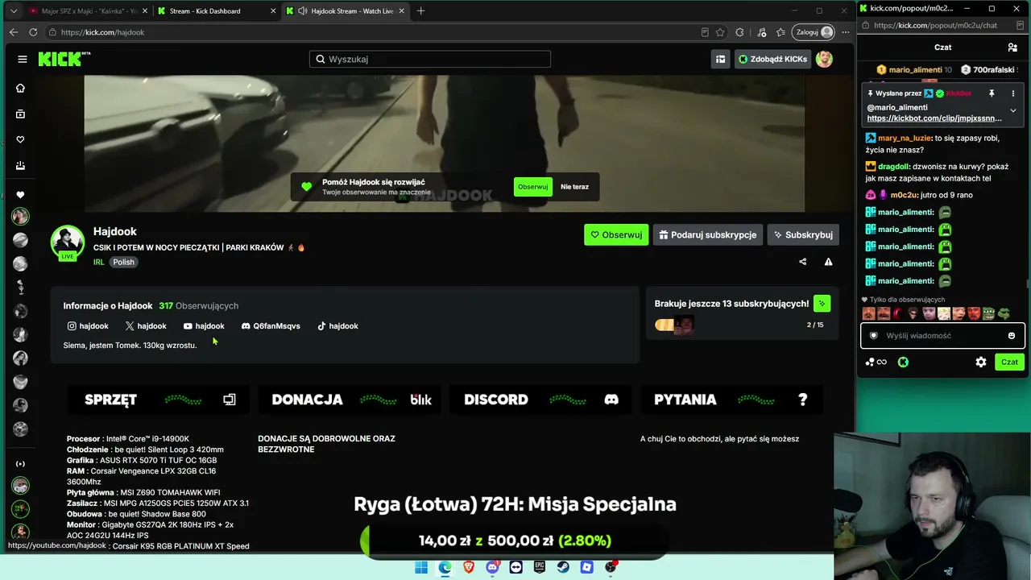Click the IRL category link
1031x580 pixels.
pyautogui.click(x=99, y=262)
